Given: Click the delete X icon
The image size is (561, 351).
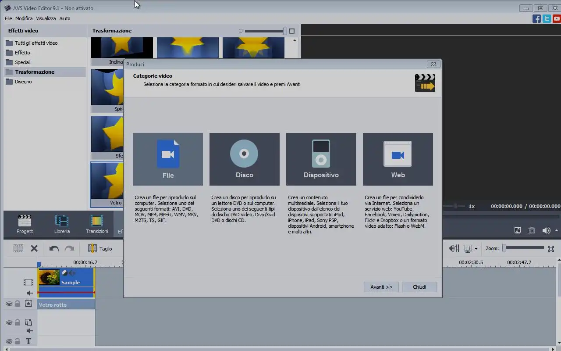Looking at the screenshot, I should pos(34,248).
